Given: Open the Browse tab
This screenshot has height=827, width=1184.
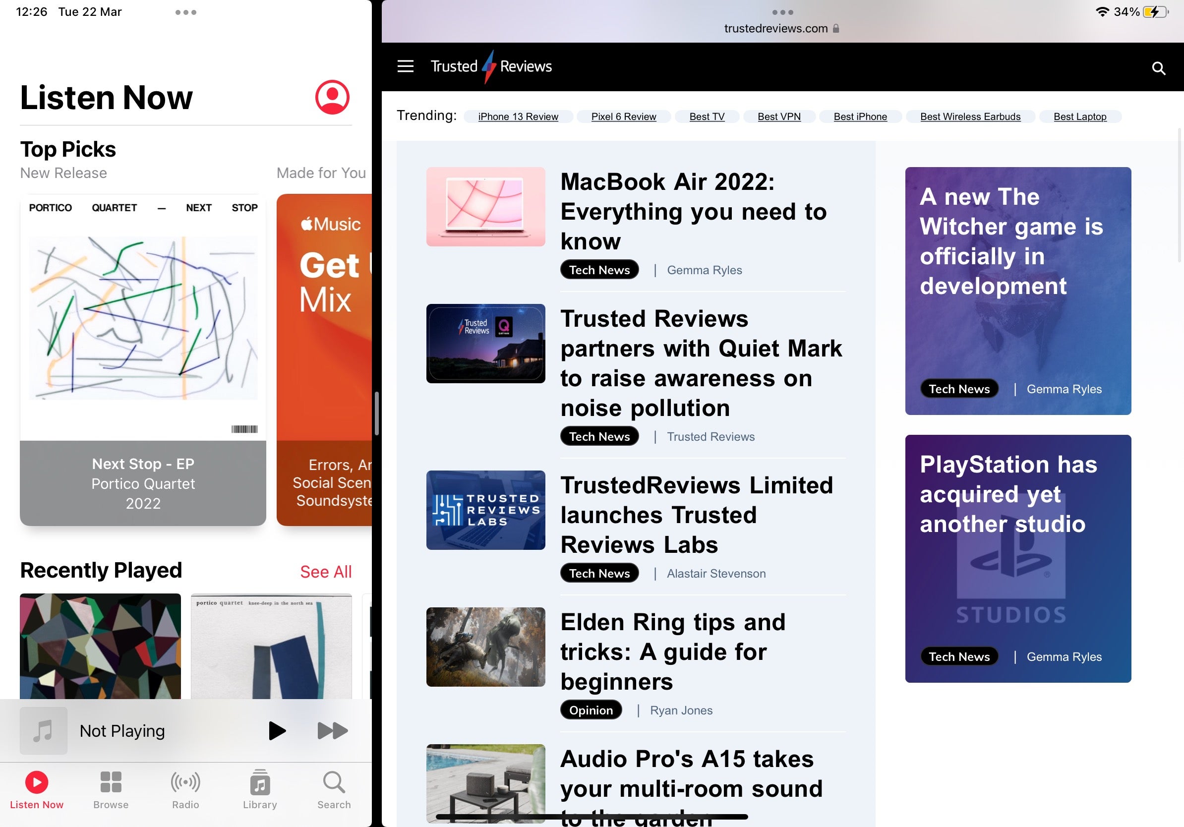Looking at the screenshot, I should click(x=111, y=790).
